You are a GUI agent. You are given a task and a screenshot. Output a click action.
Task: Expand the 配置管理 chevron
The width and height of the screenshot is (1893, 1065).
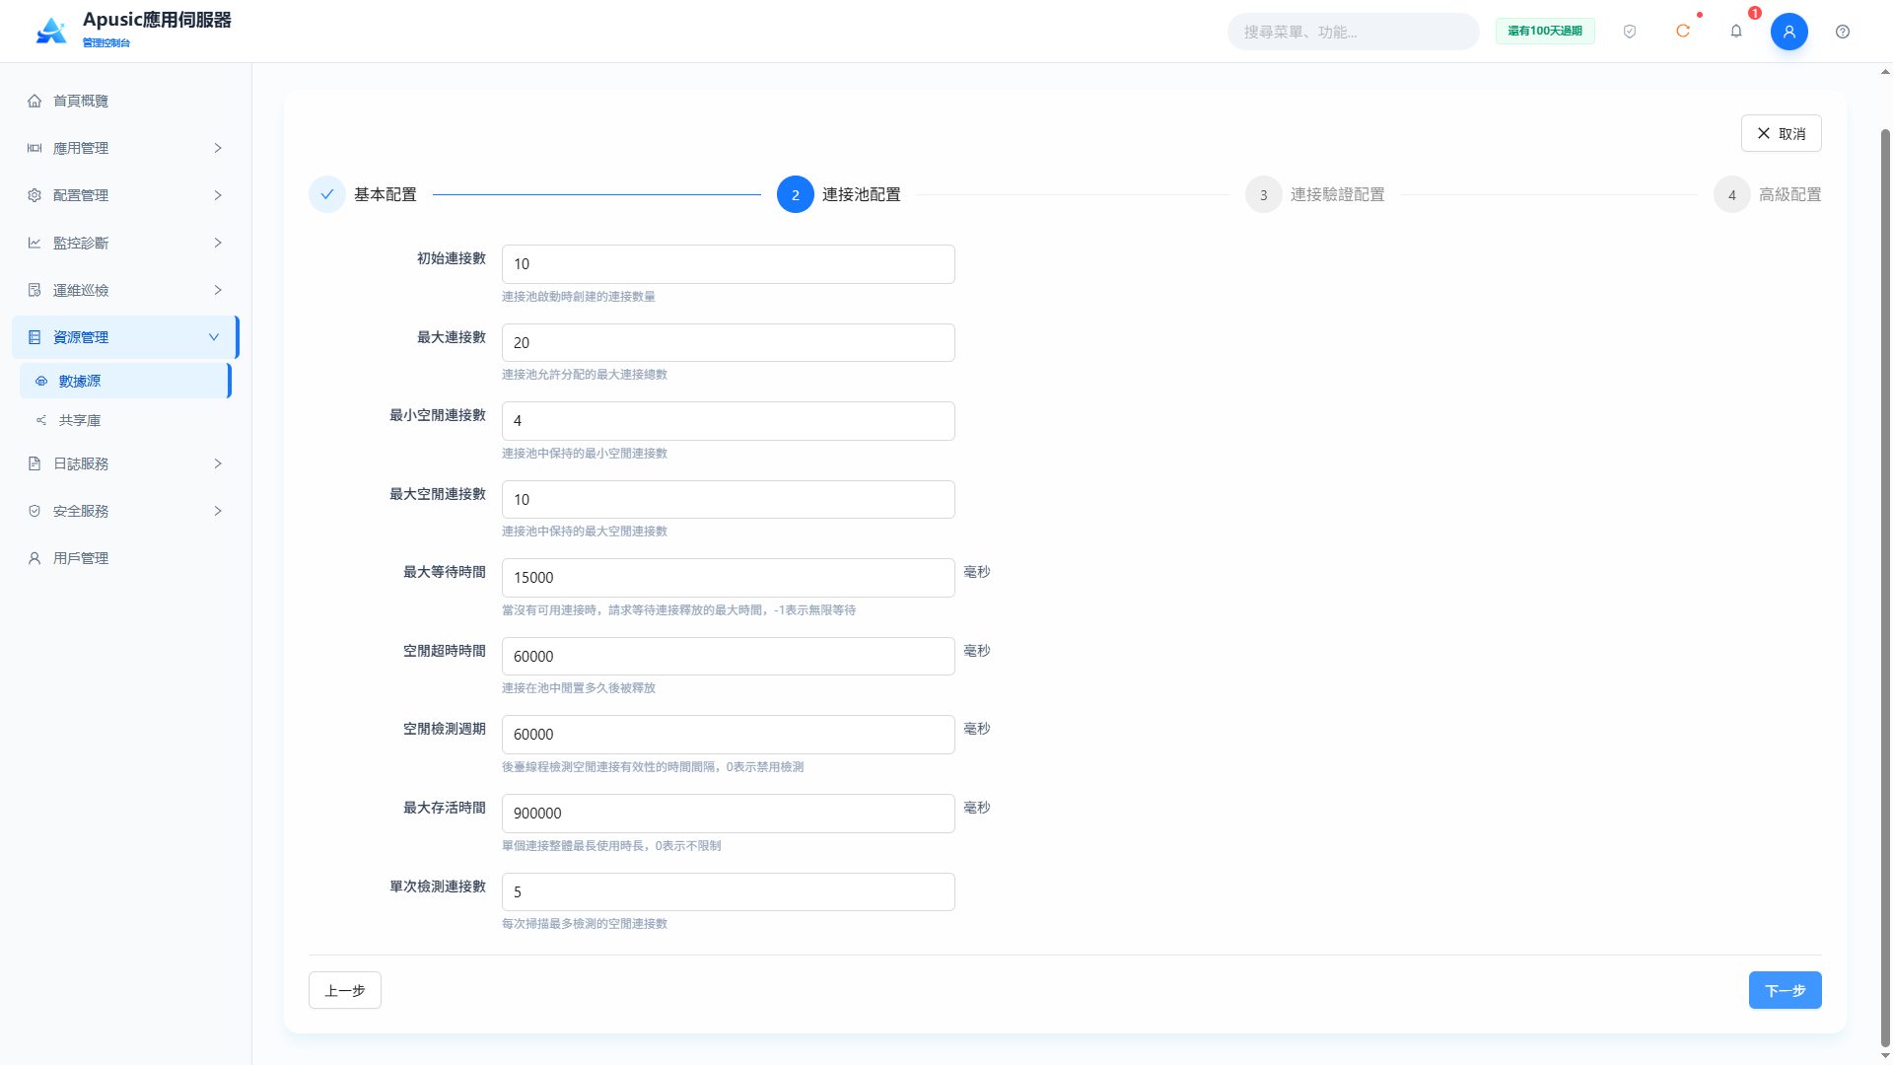tap(218, 195)
